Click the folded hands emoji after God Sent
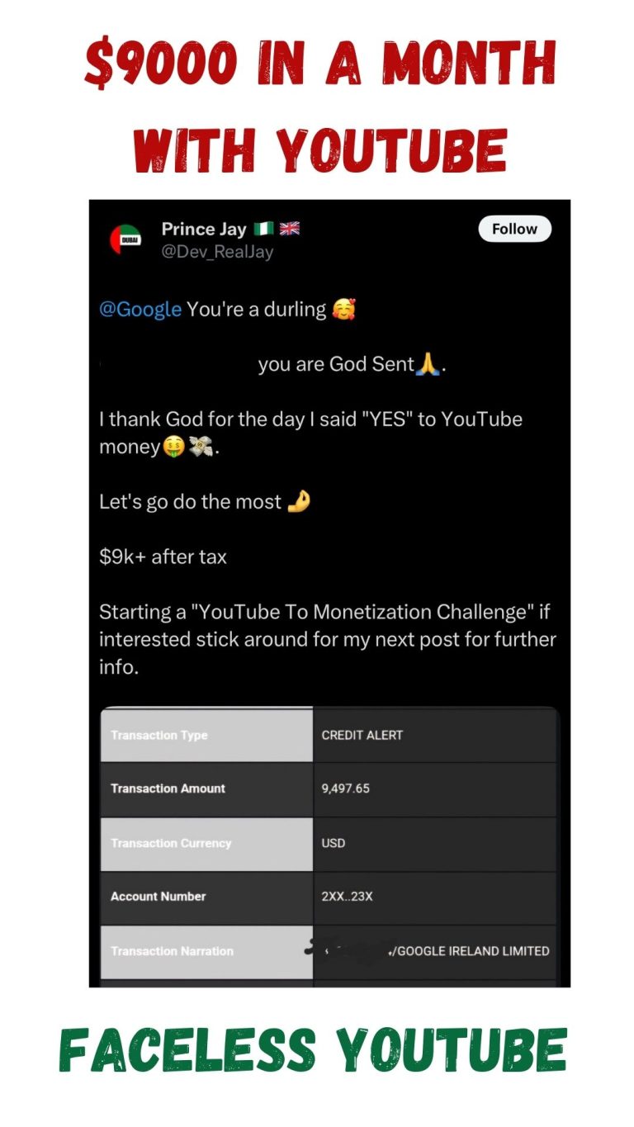 click(x=428, y=363)
